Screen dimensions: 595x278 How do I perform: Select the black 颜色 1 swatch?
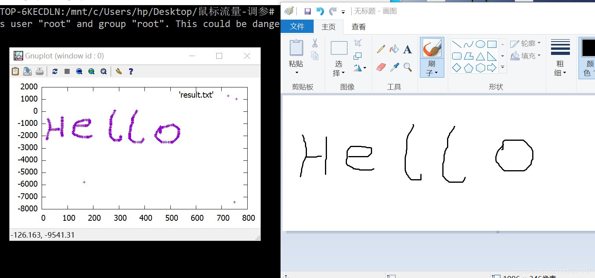pos(588,47)
